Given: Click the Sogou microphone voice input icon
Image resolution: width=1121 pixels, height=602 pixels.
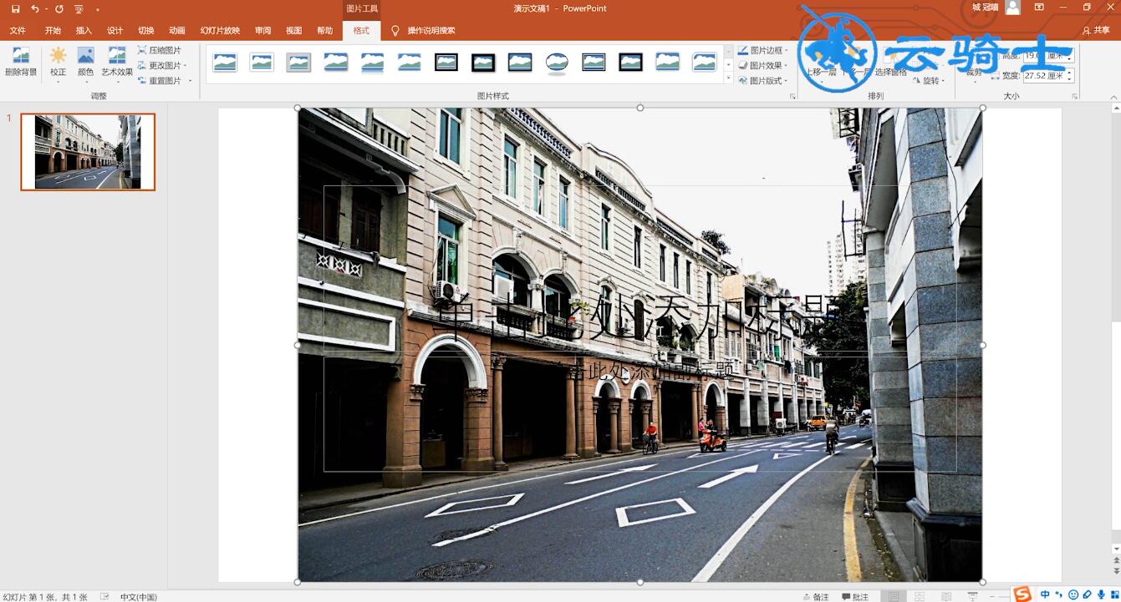Looking at the screenshot, I should (1101, 594).
